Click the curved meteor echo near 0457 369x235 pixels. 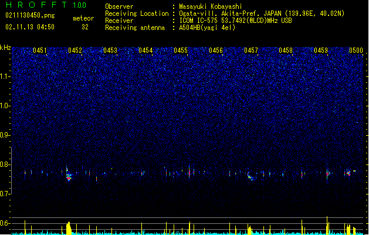250,176
